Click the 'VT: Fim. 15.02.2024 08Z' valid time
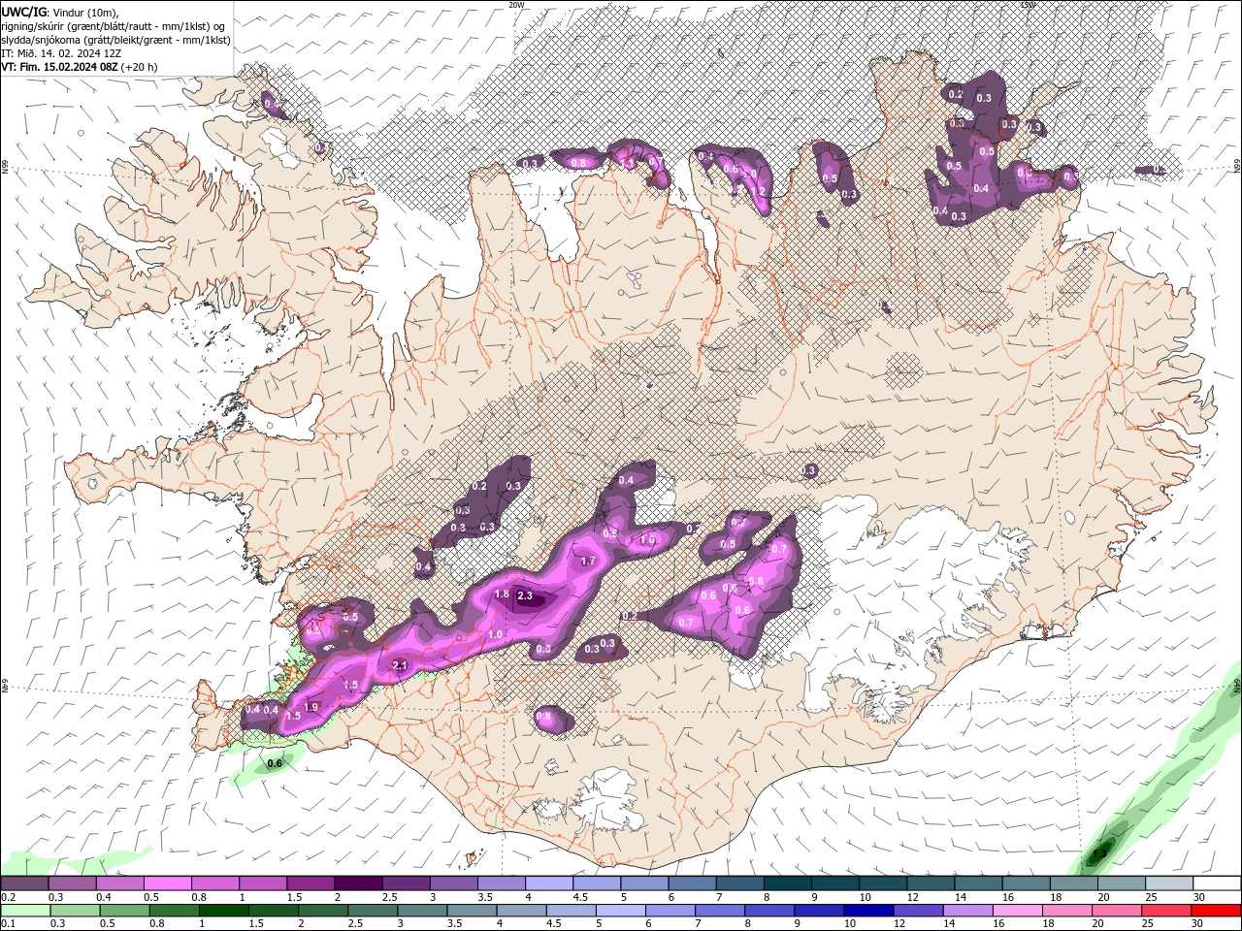Image resolution: width=1242 pixels, height=931 pixels. tap(57, 67)
